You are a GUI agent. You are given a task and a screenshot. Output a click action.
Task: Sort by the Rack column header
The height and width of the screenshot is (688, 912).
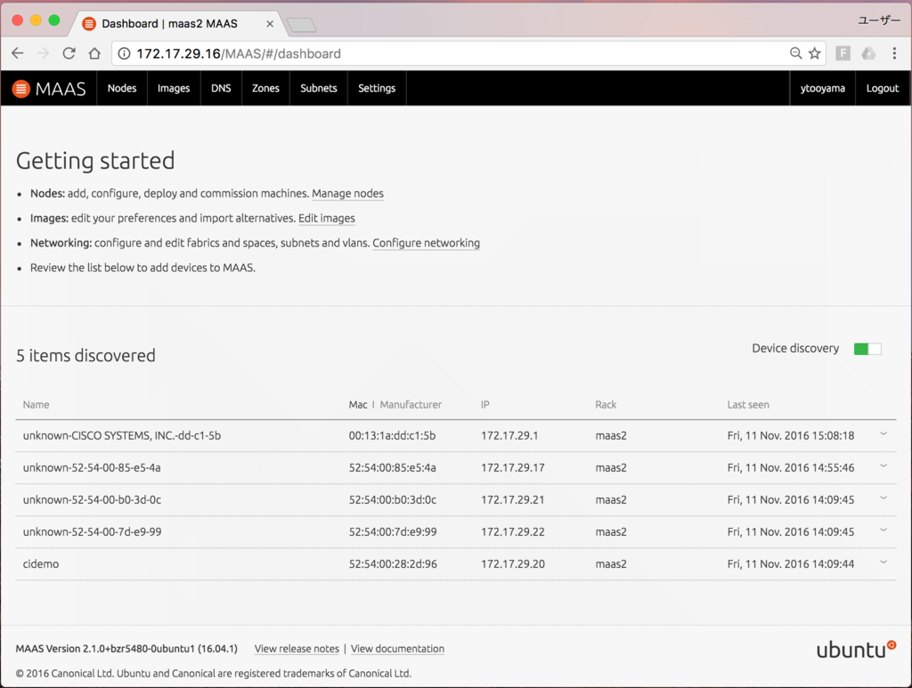(x=606, y=404)
